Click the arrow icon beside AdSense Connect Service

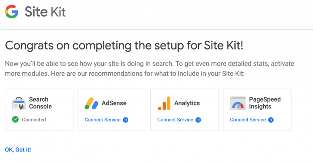pos(126,120)
